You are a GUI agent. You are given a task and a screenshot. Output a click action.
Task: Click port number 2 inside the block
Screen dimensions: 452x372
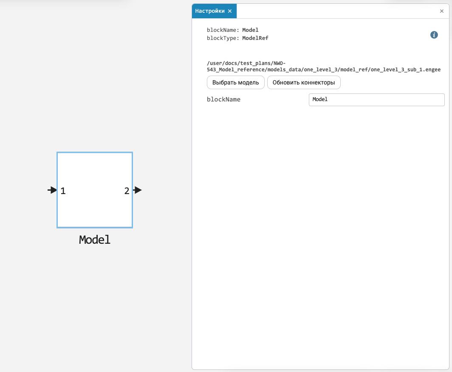(x=127, y=191)
